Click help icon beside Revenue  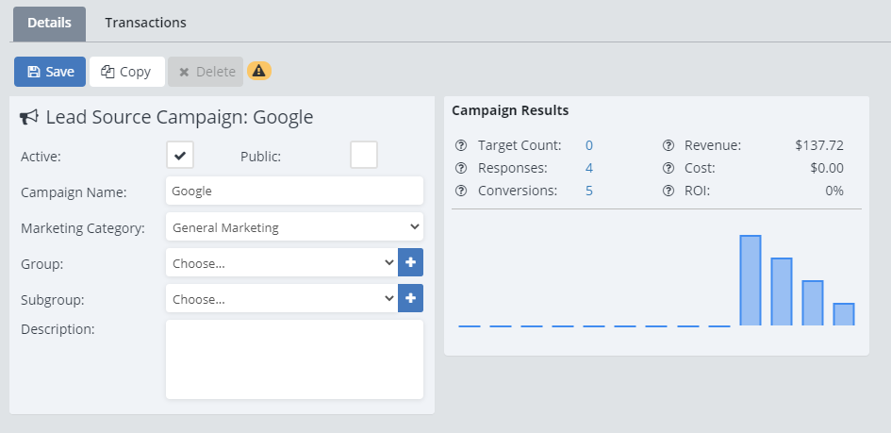click(x=668, y=145)
